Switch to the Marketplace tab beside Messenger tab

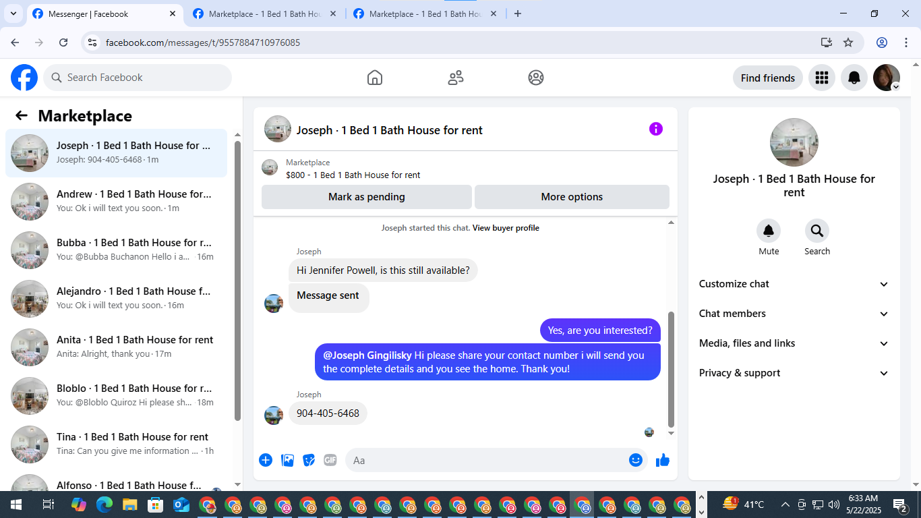click(265, 14)
